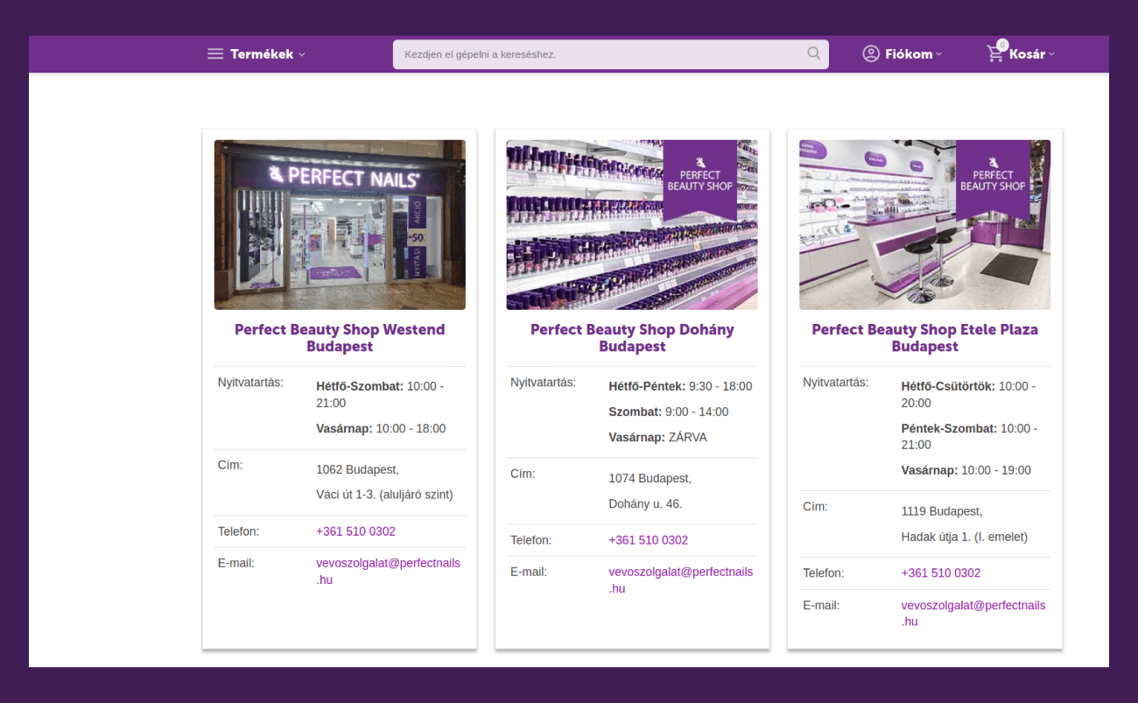Click the Cím label in the Etele Plaza card
The height and width of the screenshot is (703, 1138).
pos(815,507)
